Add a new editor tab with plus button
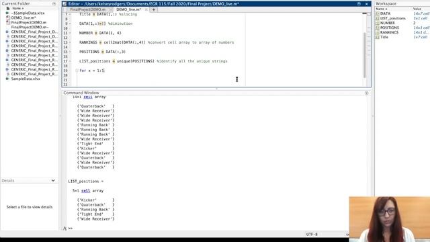Image resolution: width=430 pixels, height=242 pixels. [154, 9]
